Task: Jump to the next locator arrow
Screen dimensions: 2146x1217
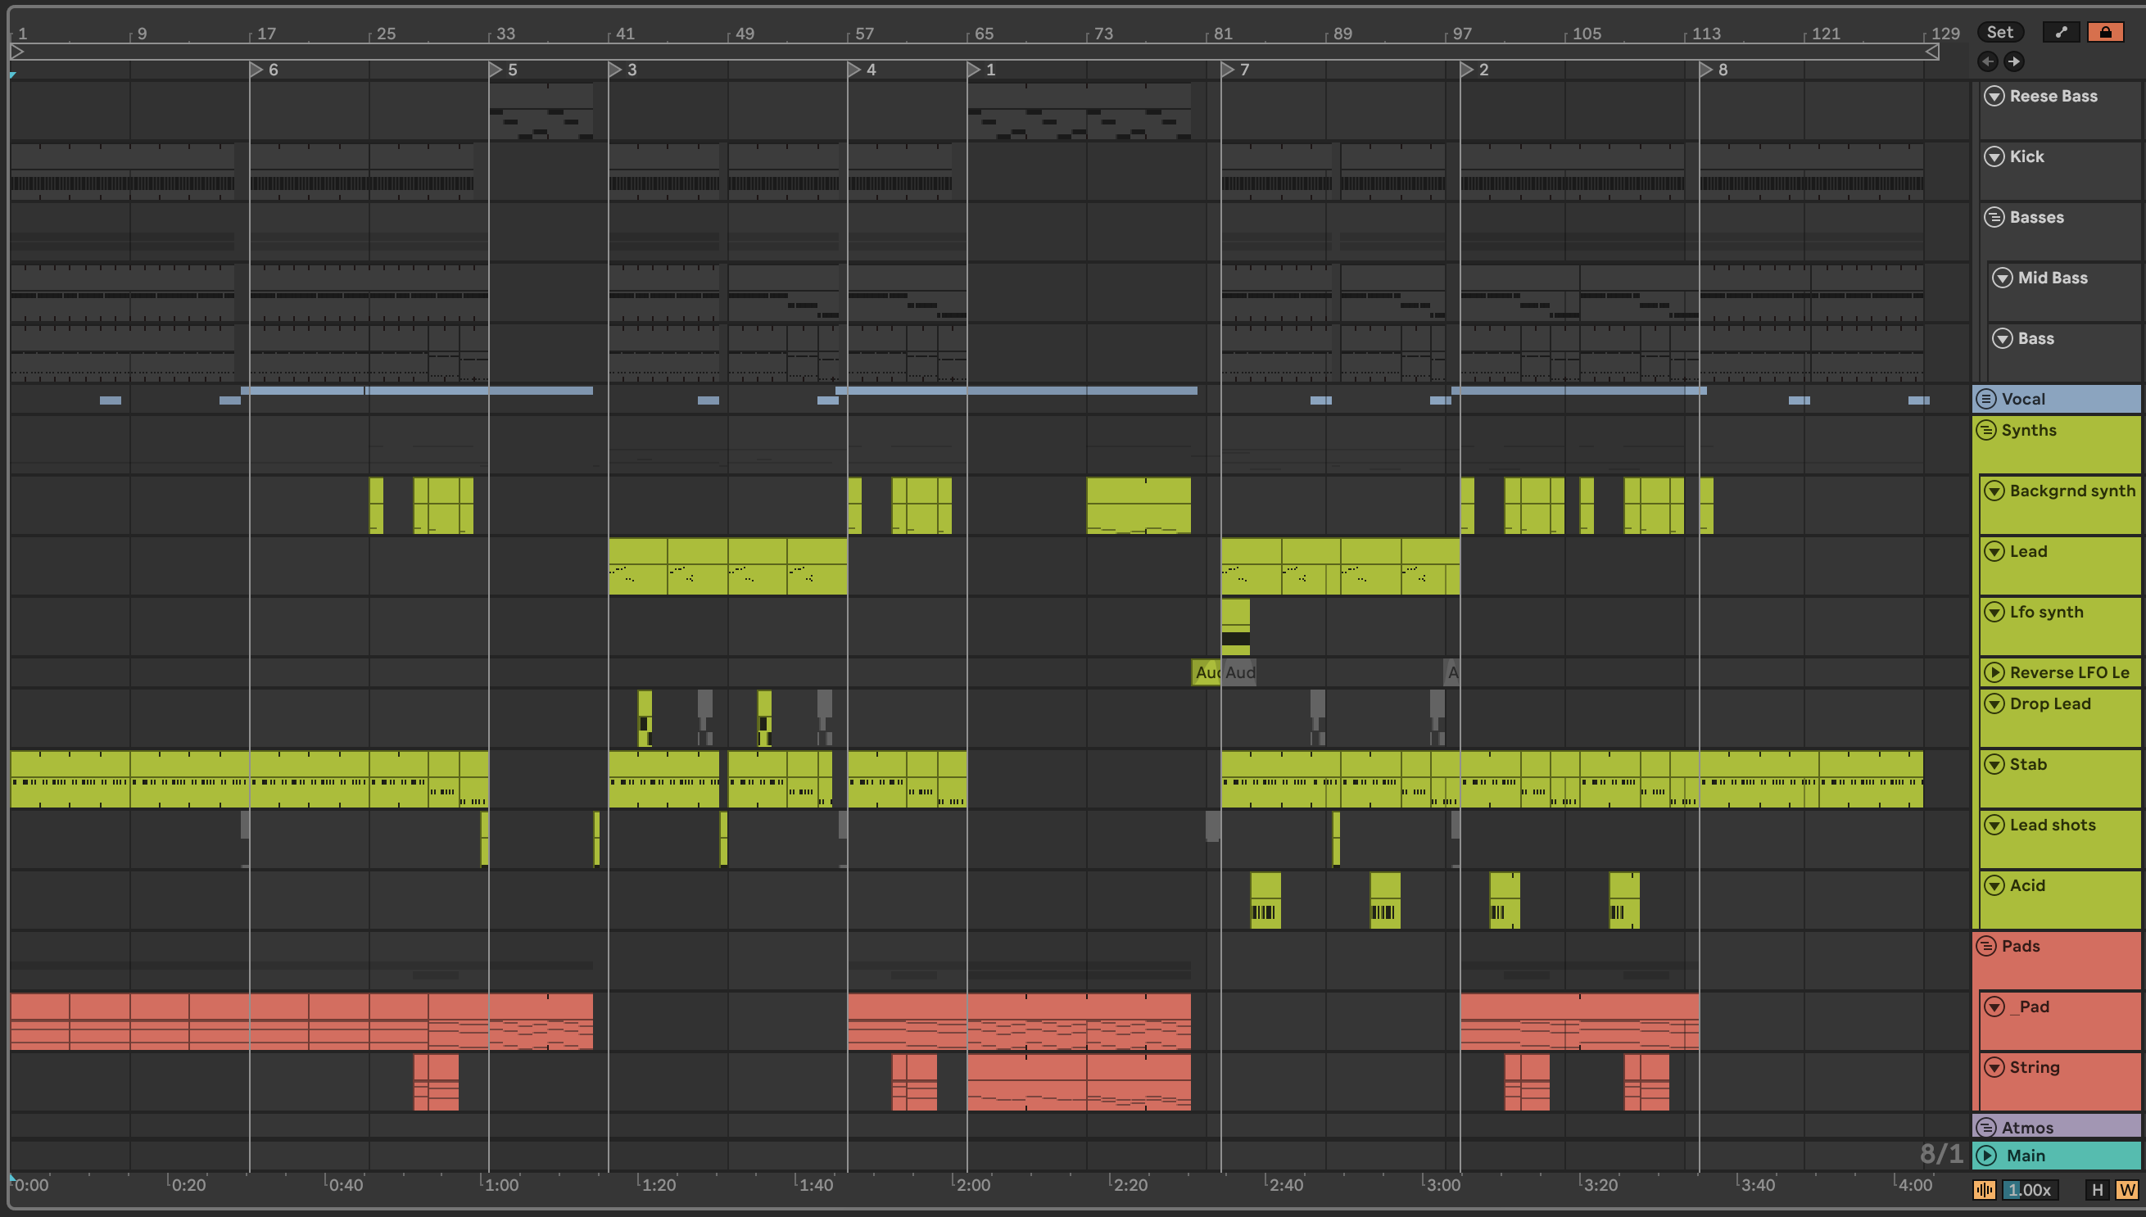Action: [2014, 61]
